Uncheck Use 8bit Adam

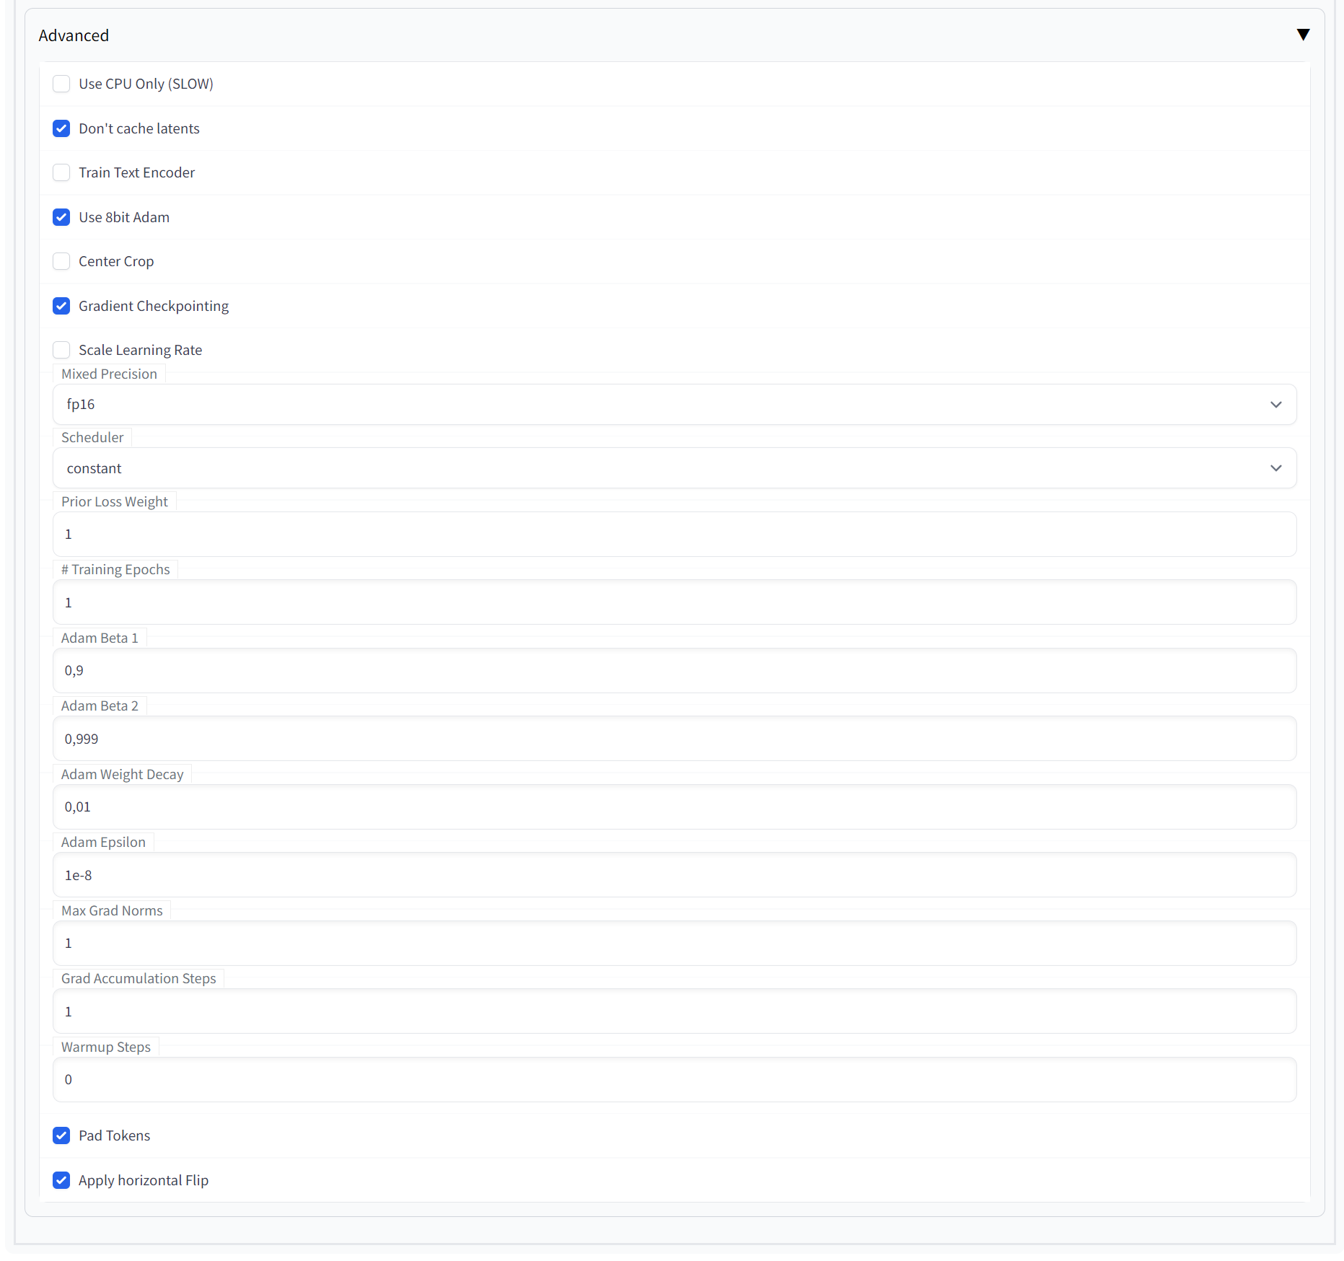[x=61, y=217]
